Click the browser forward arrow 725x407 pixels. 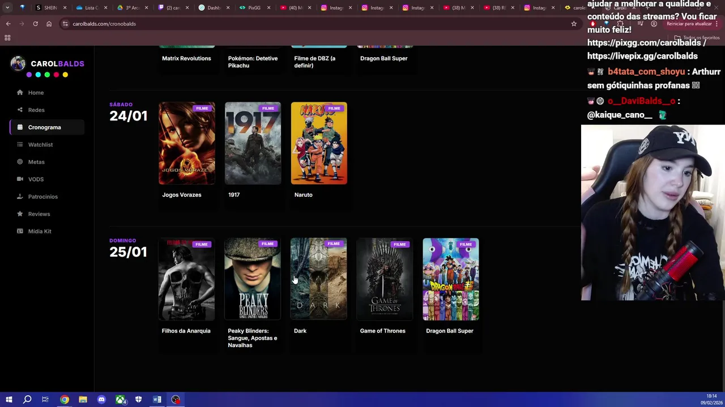(22, 24)
